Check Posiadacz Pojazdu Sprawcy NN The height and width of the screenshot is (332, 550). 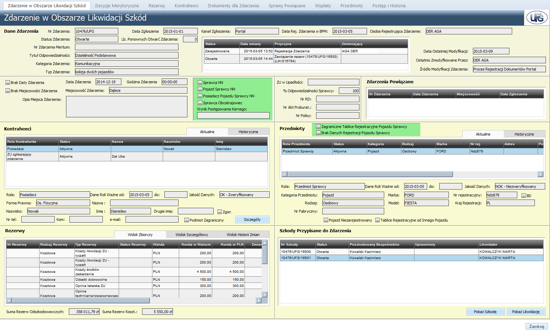pyautogui.click(x=200, y=96)
